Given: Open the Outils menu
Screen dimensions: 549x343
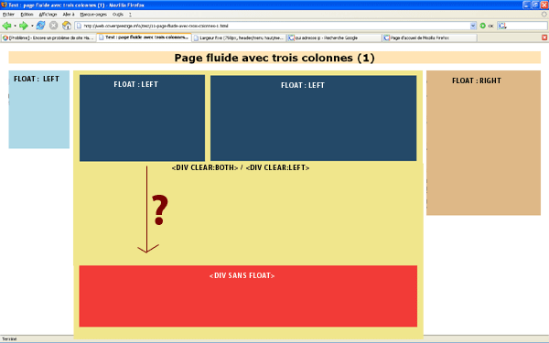Looking at the screenshot, I should [x=118, y=15].
